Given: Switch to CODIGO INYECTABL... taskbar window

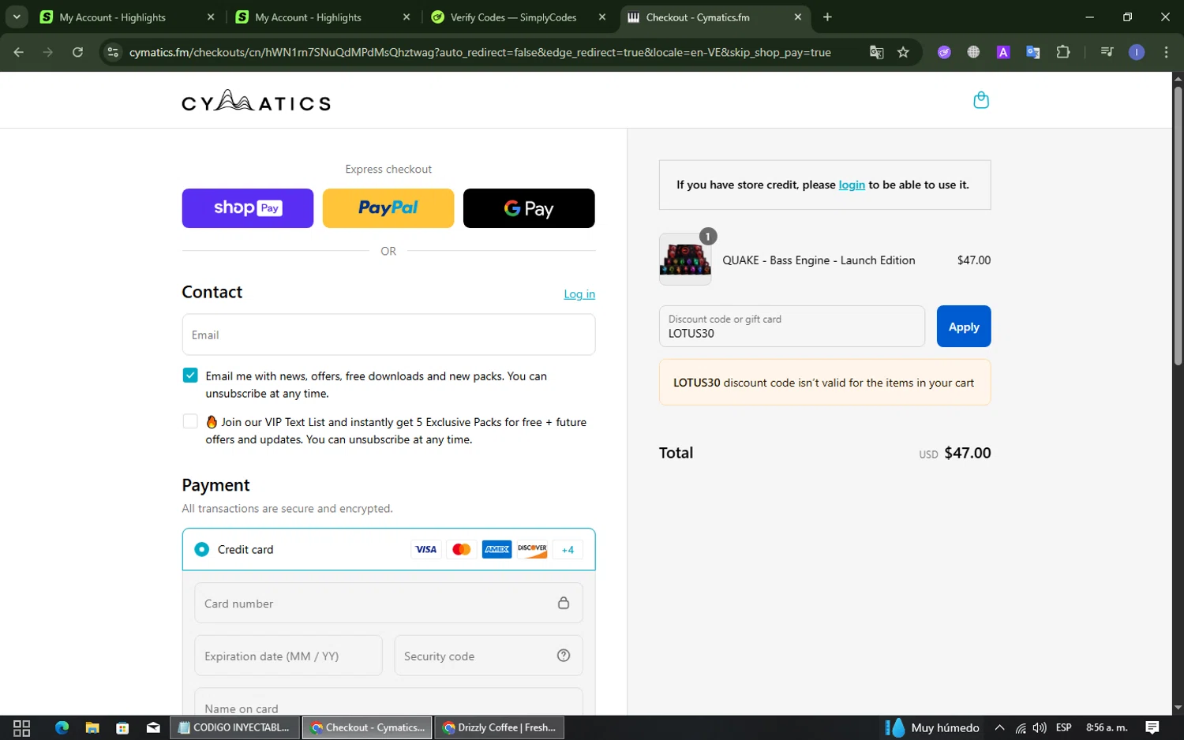Looking at the screenshot, I should tap(234, 727).
